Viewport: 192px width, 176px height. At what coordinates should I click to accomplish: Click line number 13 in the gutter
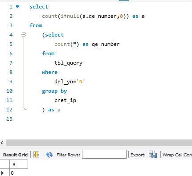tap(9, 119)
